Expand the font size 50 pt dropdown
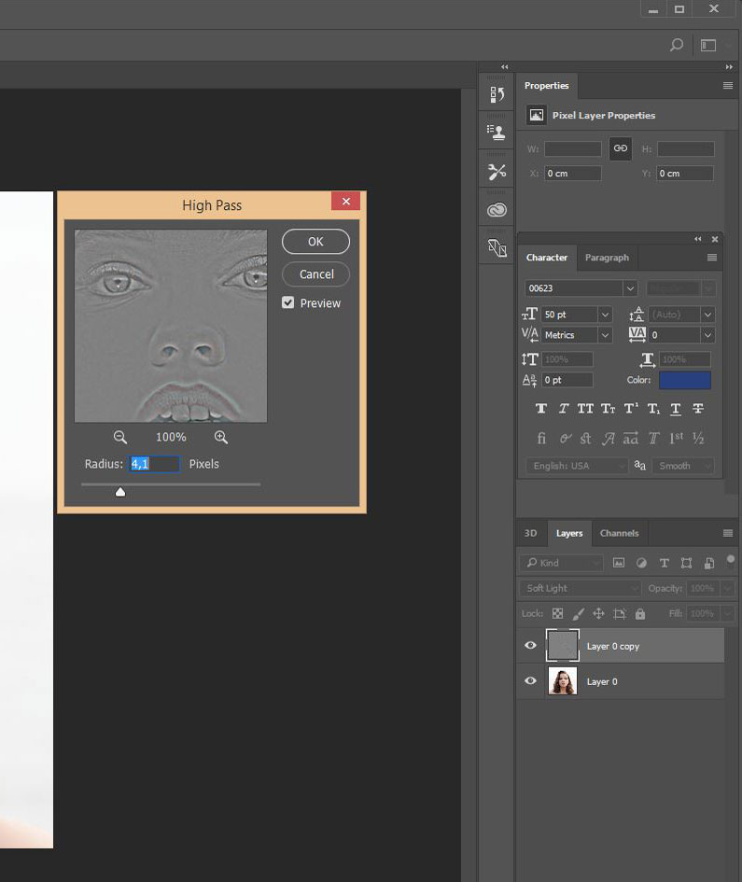 [606, 315]
